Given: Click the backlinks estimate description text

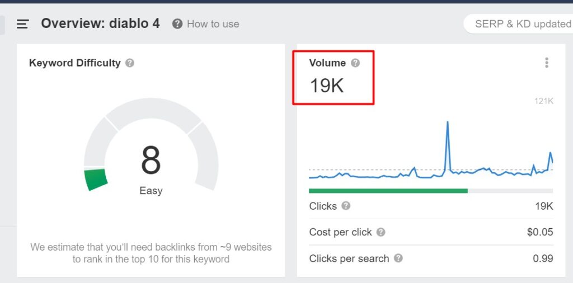Looking at the screenshot, I should click(151, 253).
